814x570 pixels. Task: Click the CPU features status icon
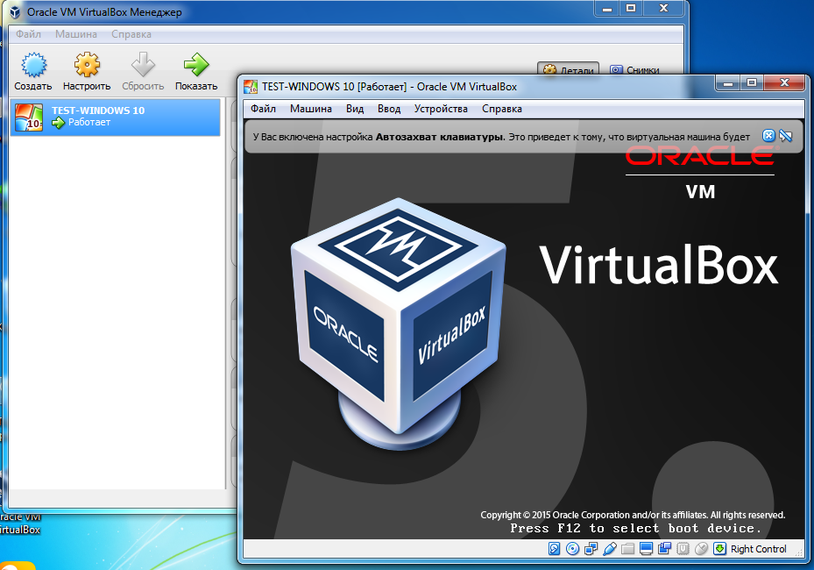683,549
